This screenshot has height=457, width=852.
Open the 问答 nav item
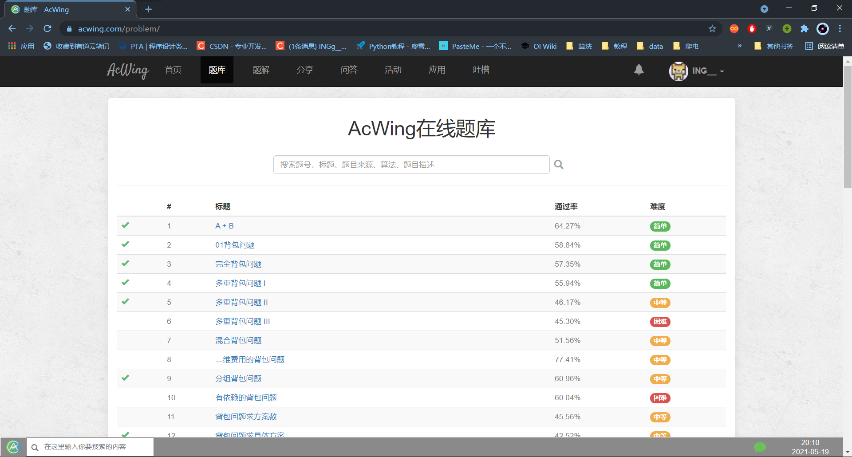click(349, 70)
